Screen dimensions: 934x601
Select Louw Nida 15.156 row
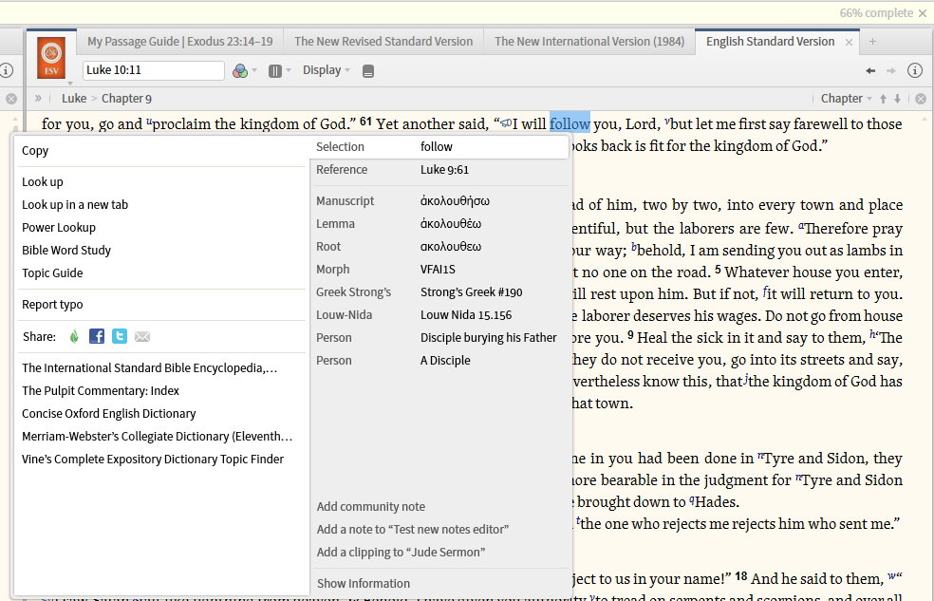[440, 315]
